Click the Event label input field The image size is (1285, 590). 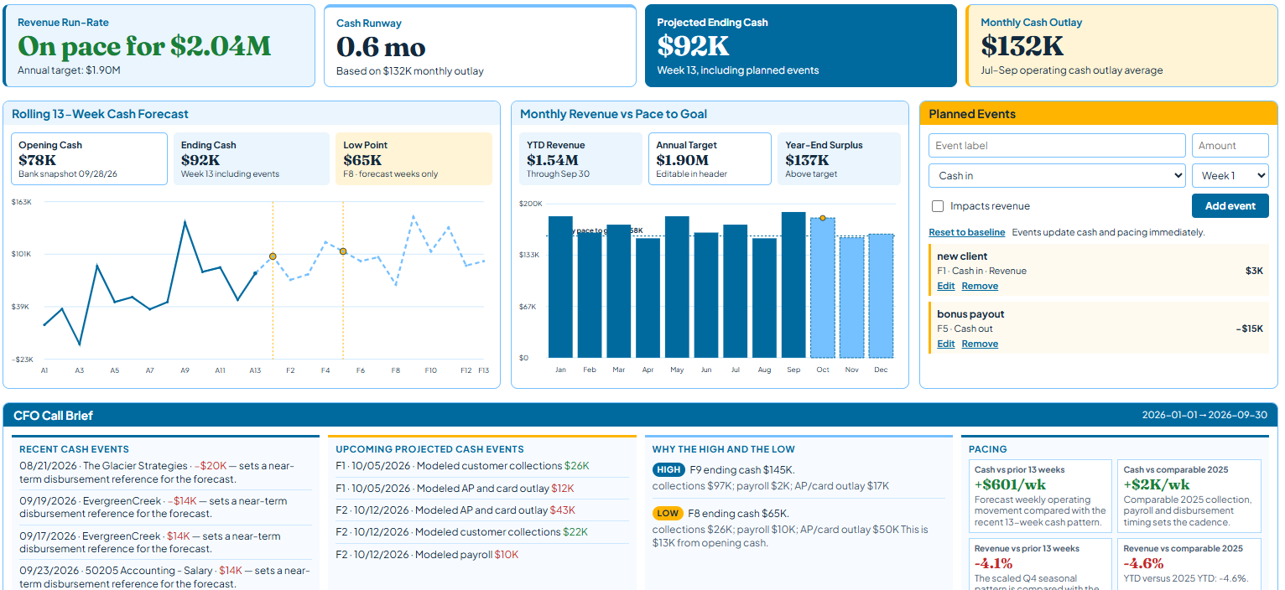[1057, 146]
